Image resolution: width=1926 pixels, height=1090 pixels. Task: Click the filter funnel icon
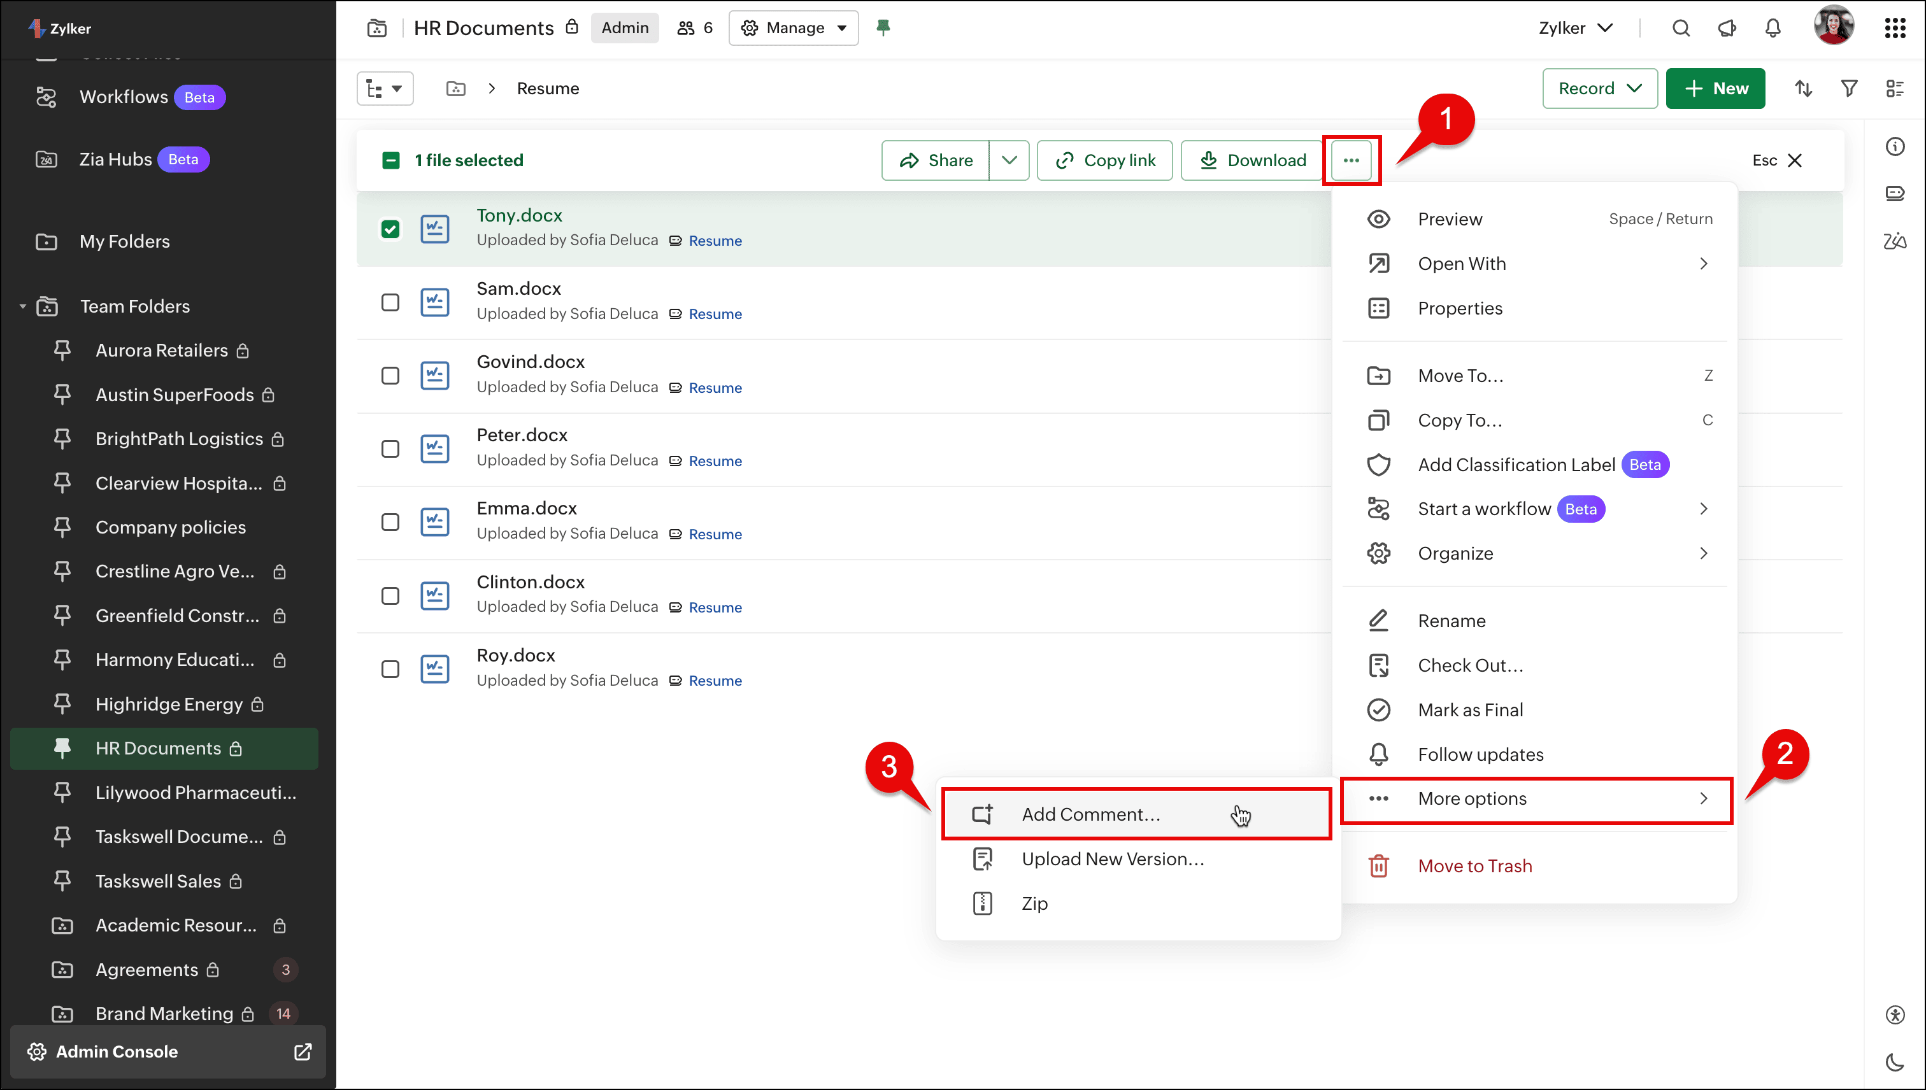1849,88
